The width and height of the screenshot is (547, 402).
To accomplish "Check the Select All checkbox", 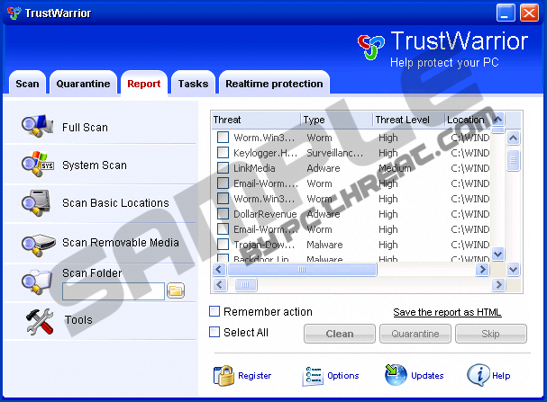I will [x=214, y=332].
